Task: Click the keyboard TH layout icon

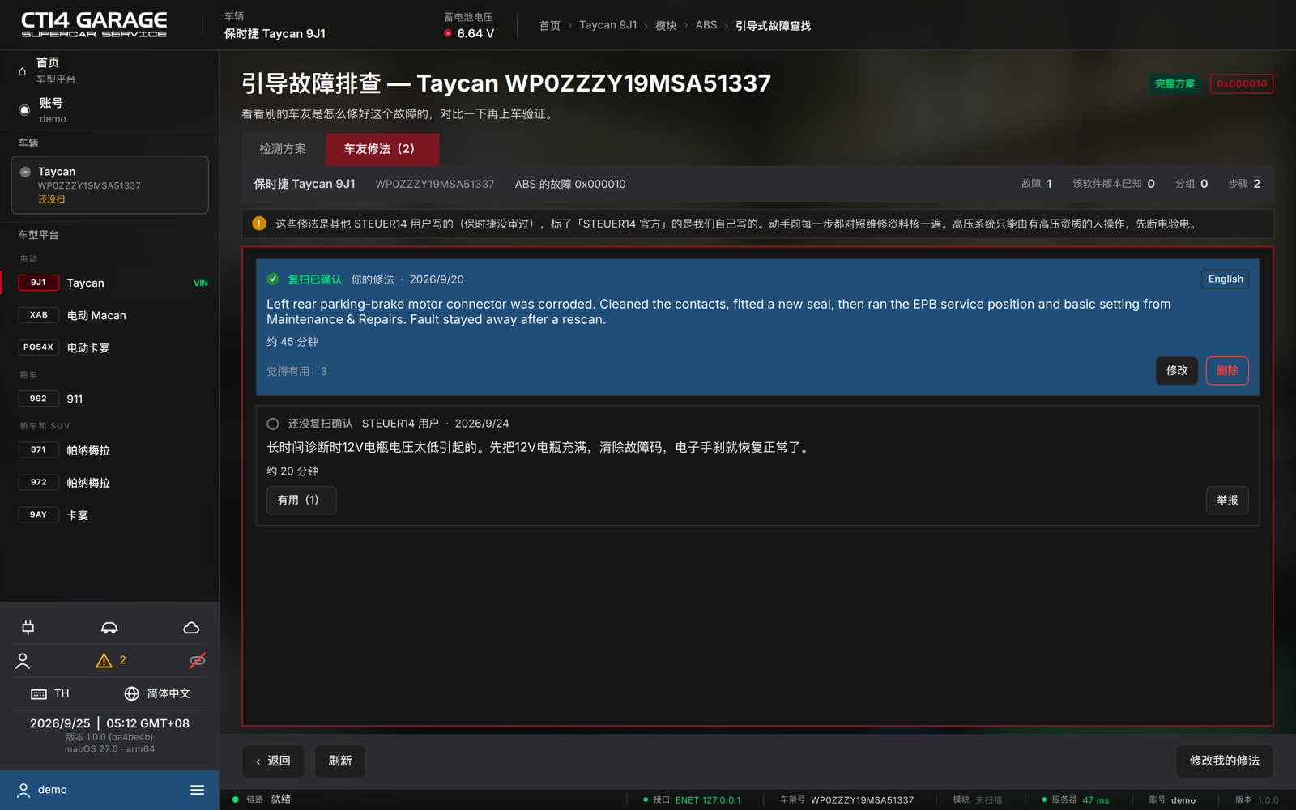Action: 49,694
